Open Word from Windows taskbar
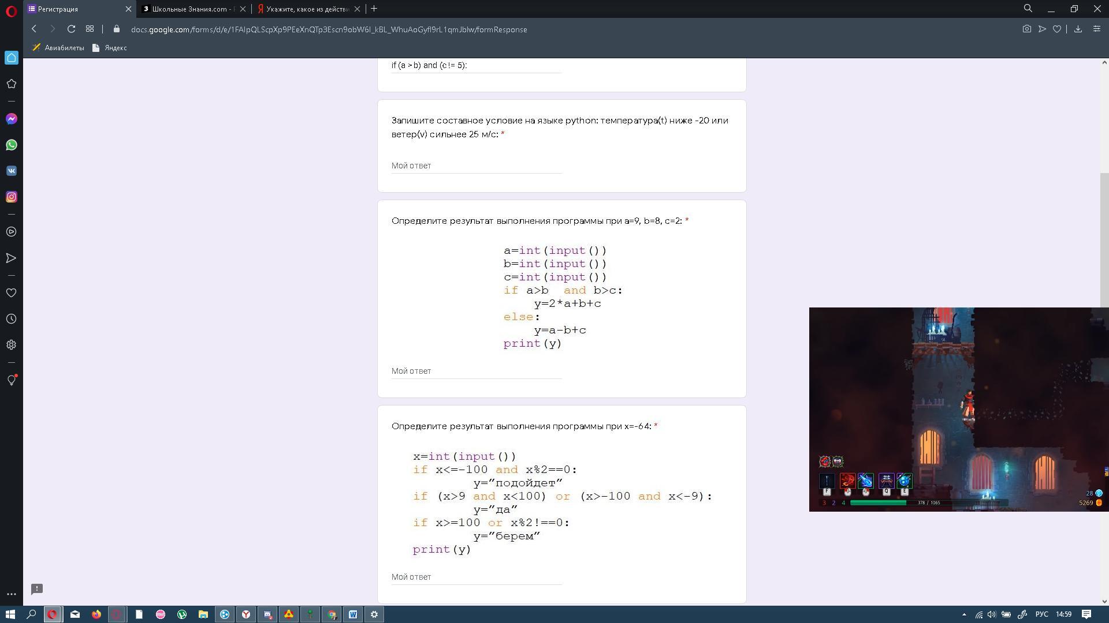This screenshot has height=623, width=1109. click(353, 614)
